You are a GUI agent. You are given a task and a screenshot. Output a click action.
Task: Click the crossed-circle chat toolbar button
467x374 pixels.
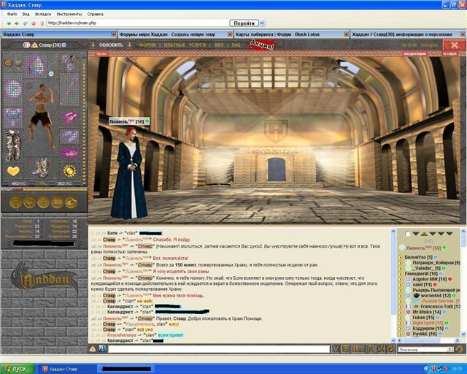coord(390,348)
